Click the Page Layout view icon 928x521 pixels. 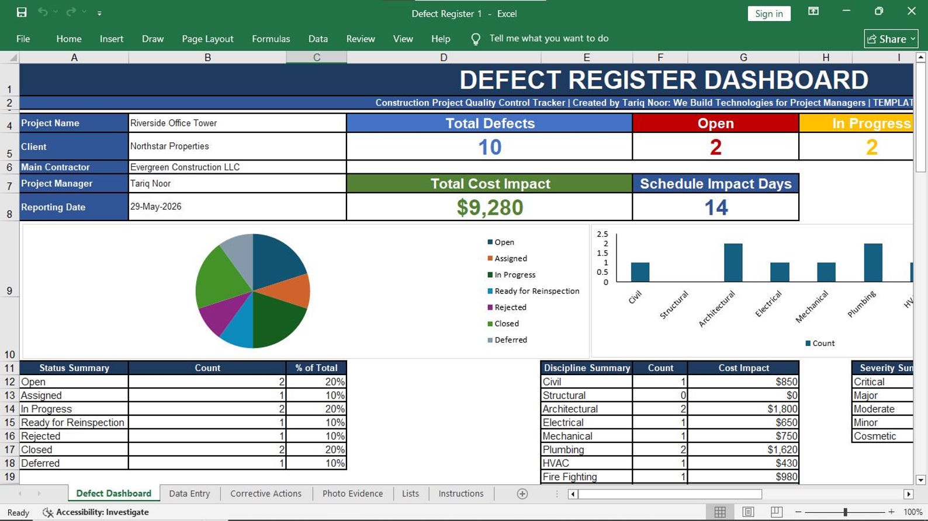748,512
